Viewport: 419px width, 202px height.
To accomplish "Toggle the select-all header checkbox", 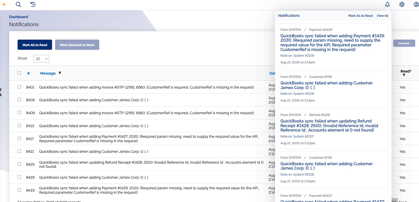I will tap(19, 73).
